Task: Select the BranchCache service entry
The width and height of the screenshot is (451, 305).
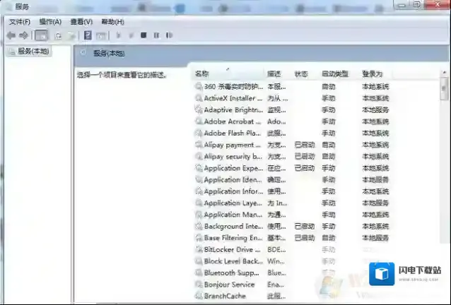Action: (223, 297)
